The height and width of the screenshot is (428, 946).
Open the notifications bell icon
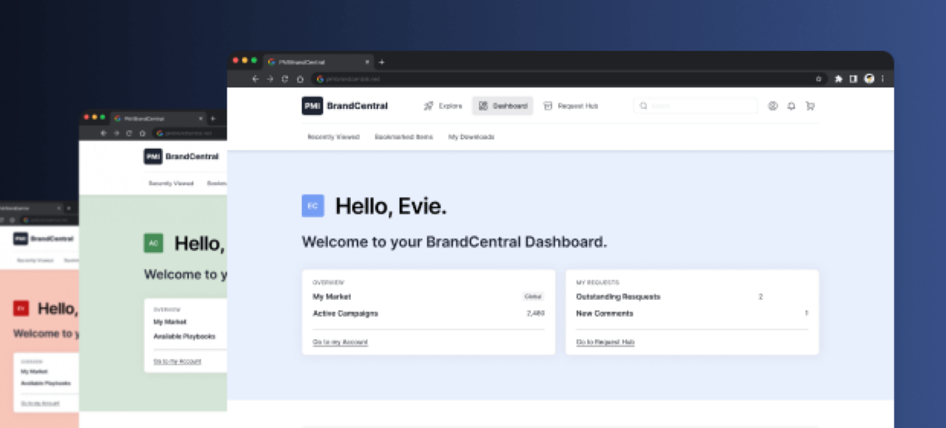coord(791,106)
